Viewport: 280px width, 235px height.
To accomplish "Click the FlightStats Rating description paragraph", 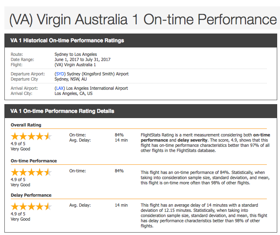I will coord(205,143).
